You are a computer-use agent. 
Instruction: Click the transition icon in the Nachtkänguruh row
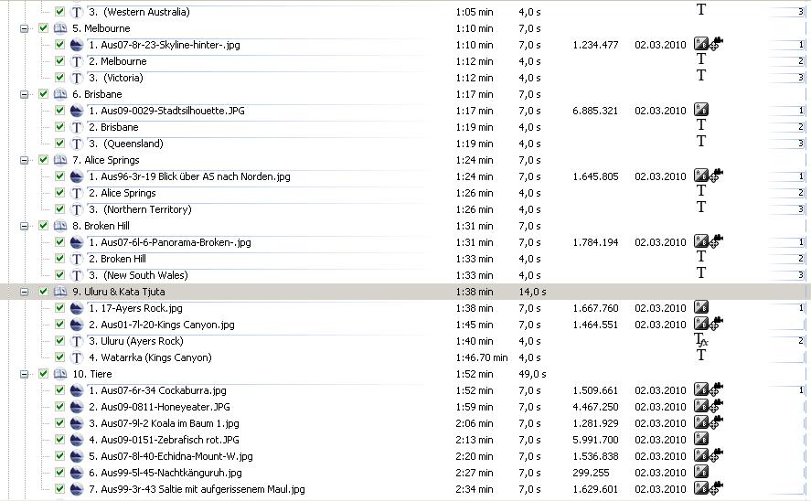[701, 473]
